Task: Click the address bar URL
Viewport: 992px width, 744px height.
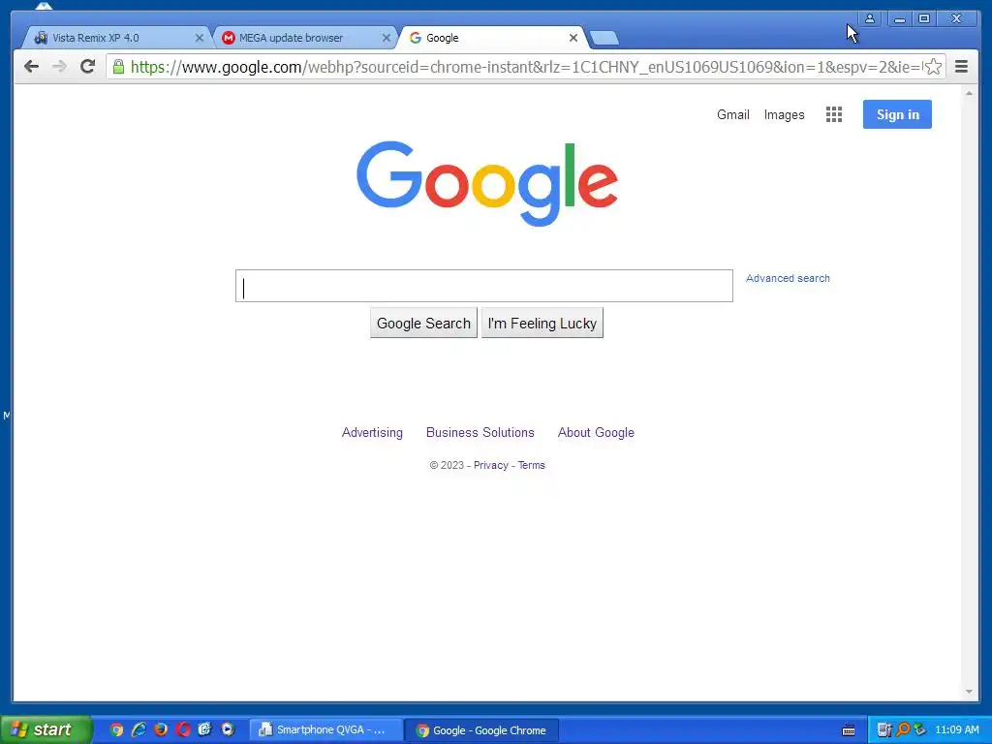Action: point(525,67)
